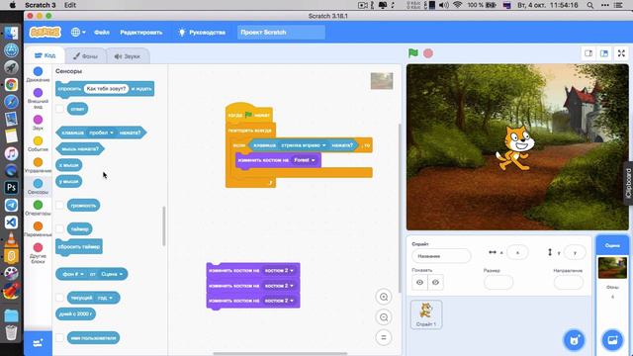Image resolution: width=633 pixels, height=356 pixels.
Task: Click the Scratch logo
Action: point(45,33)
